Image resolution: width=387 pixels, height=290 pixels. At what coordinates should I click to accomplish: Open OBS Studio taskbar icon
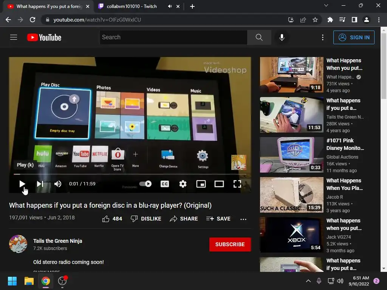coord(62,281)
